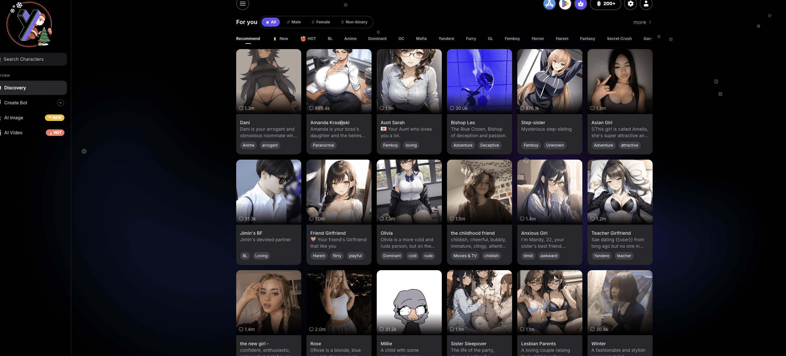786x356 pixels.
Task: Click the Adventure tag on Bishop Leo
Action: coord(463,145)
